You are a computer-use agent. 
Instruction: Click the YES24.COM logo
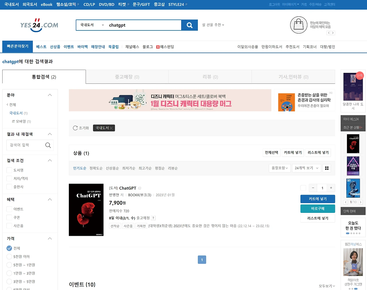[x=39, y=25]
